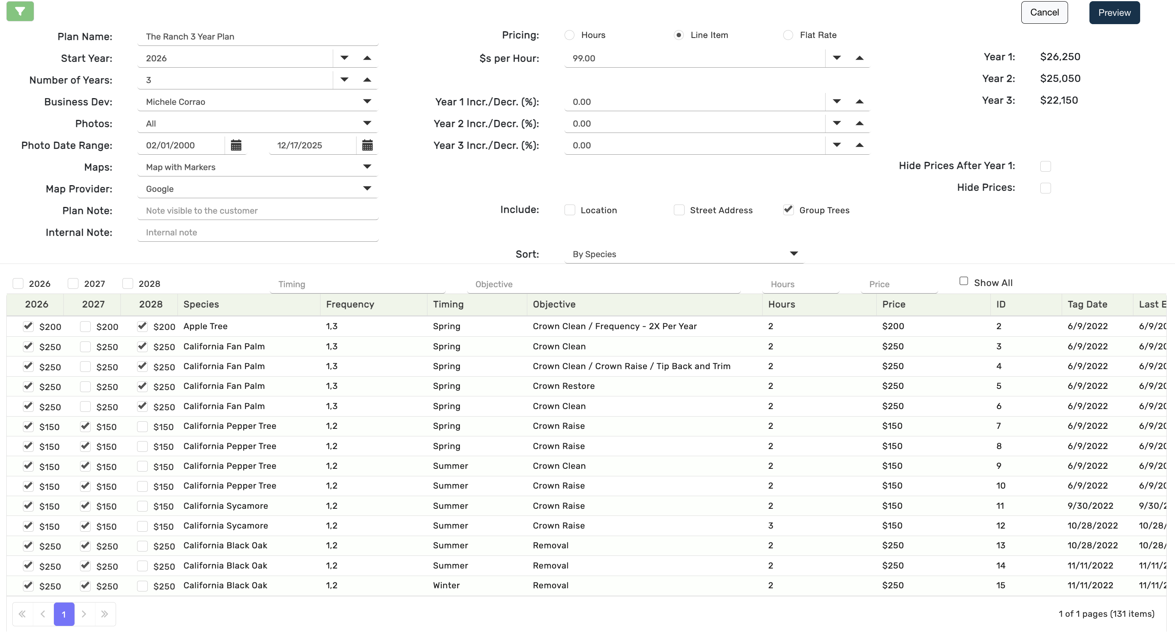Enable the Street Address include checkbox
Screen dimensions: 1175x633
click(679, 210)
